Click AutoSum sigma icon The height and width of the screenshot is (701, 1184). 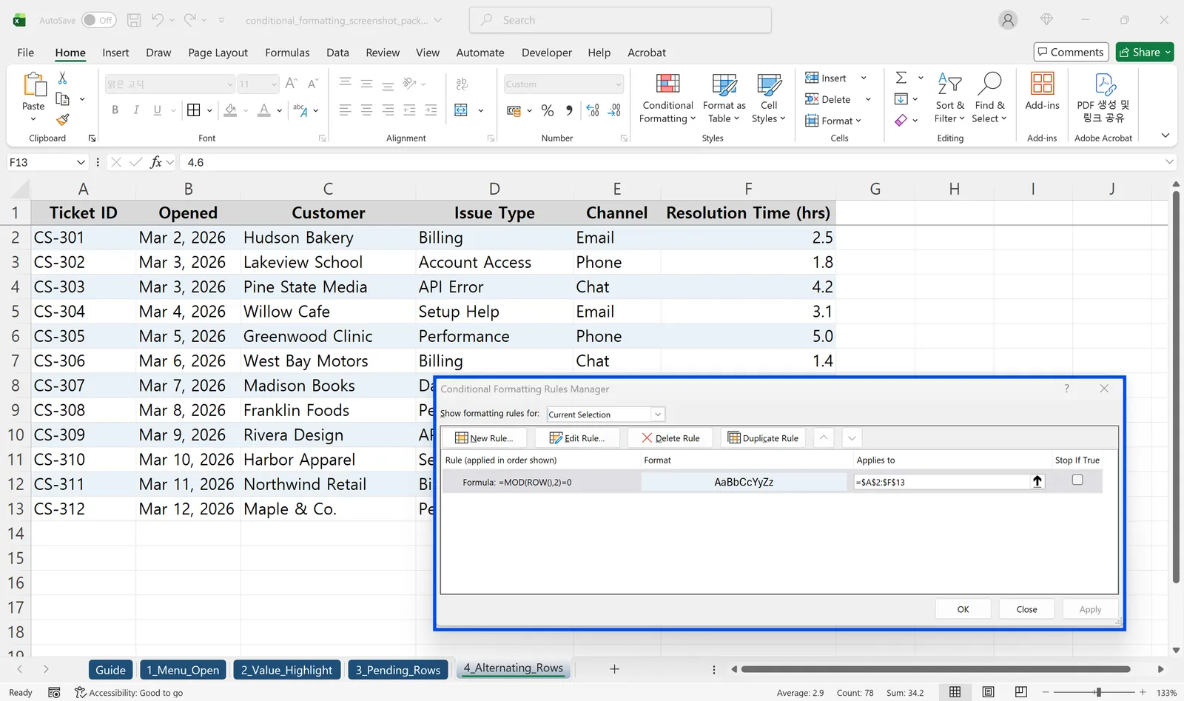[x=901, y=78]
